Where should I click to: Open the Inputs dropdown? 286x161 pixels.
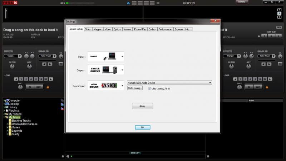pos(122,57)
